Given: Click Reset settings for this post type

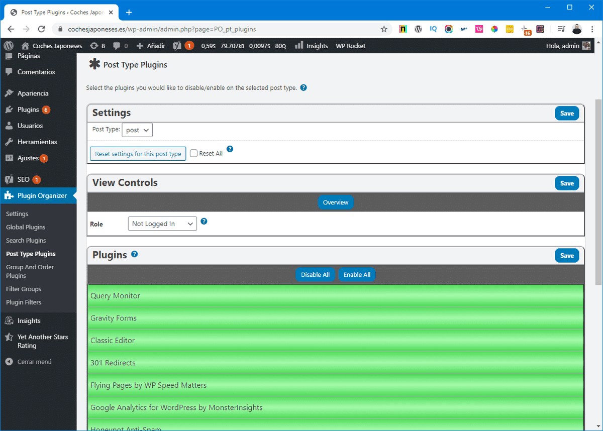Looking at the screenshot, I should click(138, 154).
